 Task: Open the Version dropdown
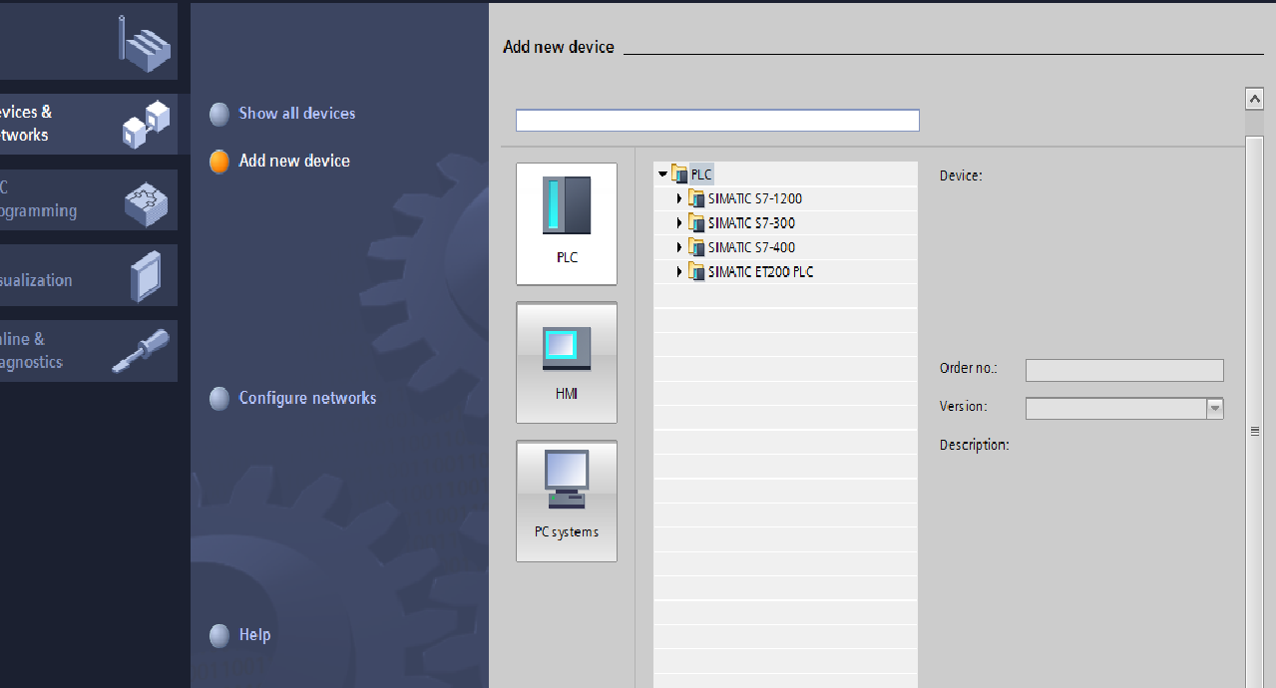pos(1214,408)
